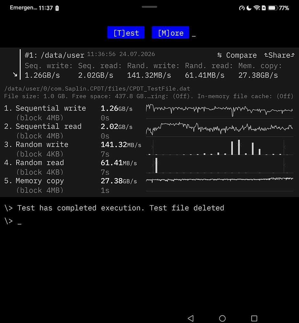Image resolution: width=299 pixels, height=323 pixels.
Task: Click the Sequential read speed graph
Action: 219,129
